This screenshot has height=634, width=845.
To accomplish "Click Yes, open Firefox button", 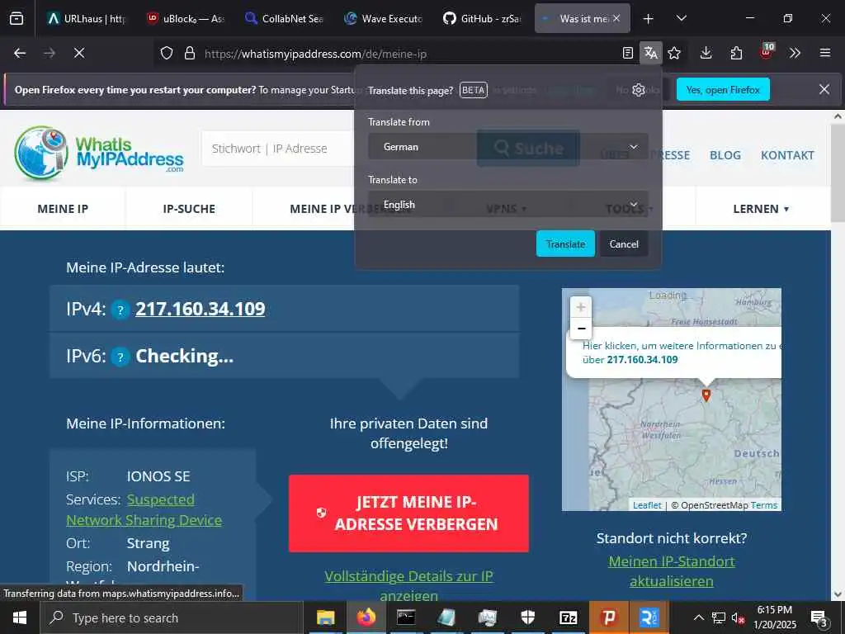I will pyautogui.click(x=723, y=89).
